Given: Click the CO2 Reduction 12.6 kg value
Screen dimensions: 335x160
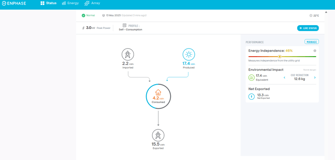Looking at the screenshot, I should tap(299, 79).
